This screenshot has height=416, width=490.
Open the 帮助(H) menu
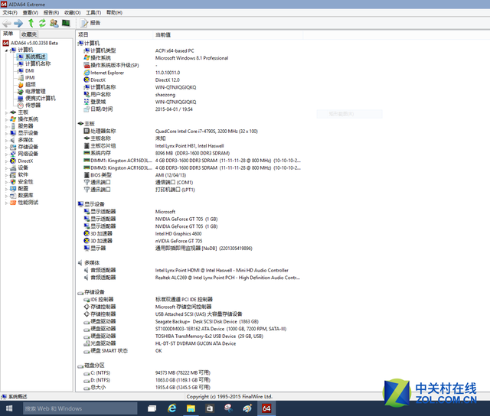coord(114,12)
